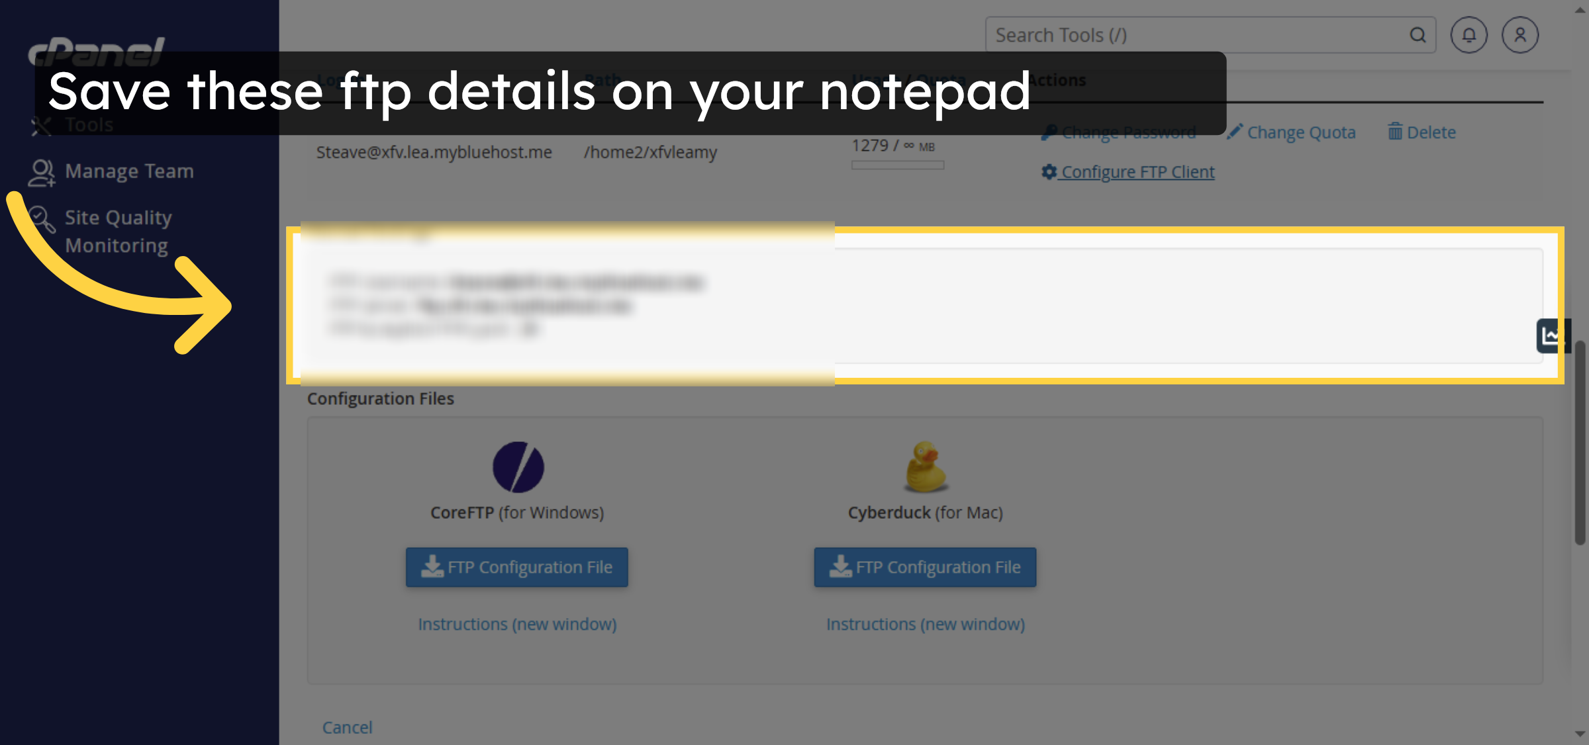Screen dimensions: 1589x745
Task: Open Manage Team menu item
Action: 129,171
